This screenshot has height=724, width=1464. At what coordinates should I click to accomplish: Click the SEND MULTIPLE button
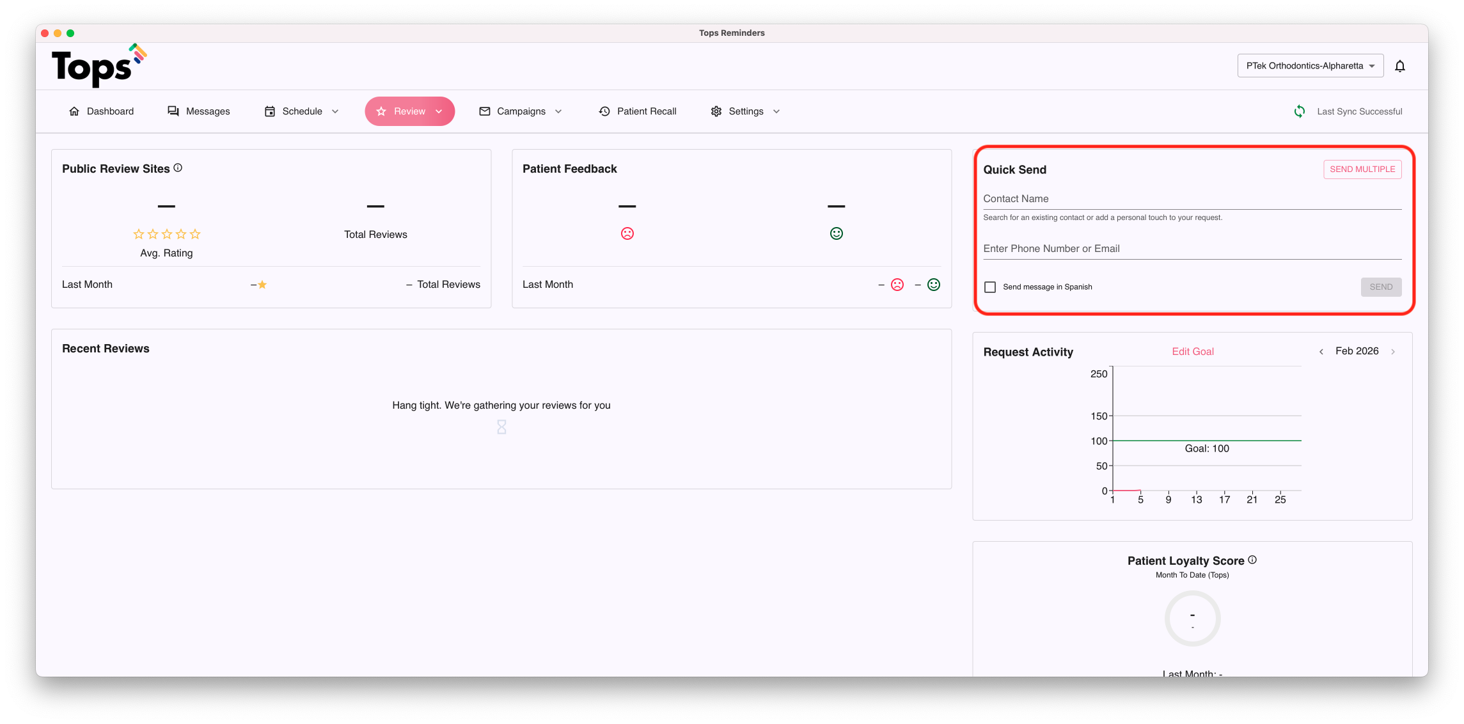(x=1362, y=169)
